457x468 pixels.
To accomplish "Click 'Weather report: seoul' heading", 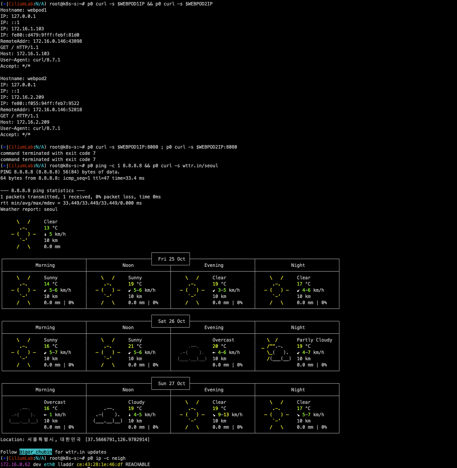I will pos(29,209).
